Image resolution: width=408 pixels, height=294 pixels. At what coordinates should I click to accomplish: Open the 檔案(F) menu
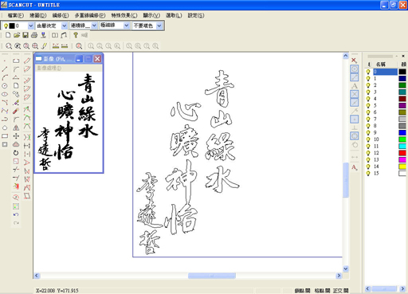pos(16,16)
